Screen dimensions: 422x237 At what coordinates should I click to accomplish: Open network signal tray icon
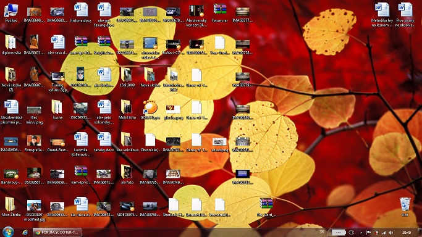tap(384, 233)
